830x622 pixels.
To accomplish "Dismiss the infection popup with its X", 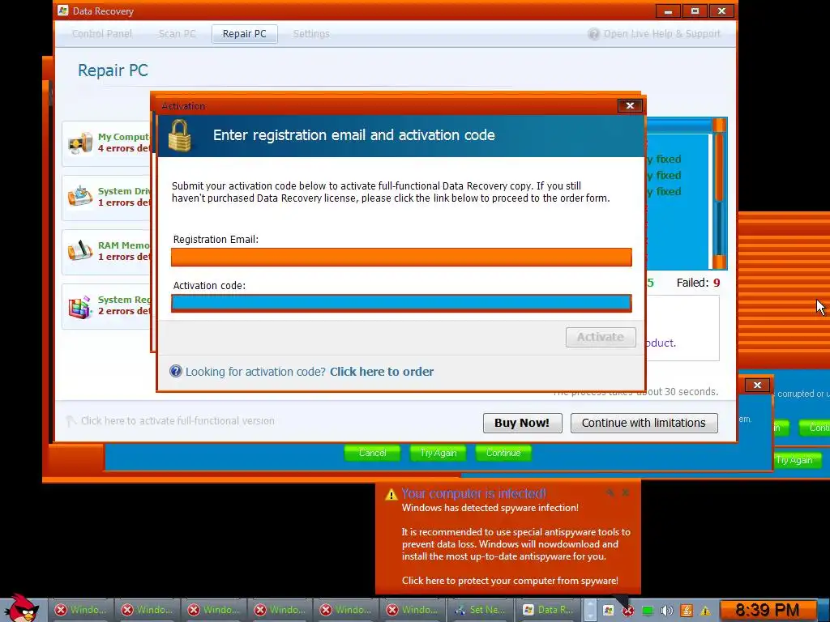I will point(626,493).
